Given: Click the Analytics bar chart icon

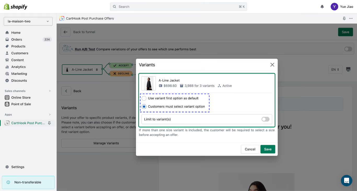Looking at the screenshot, I should tap(7, 67).
